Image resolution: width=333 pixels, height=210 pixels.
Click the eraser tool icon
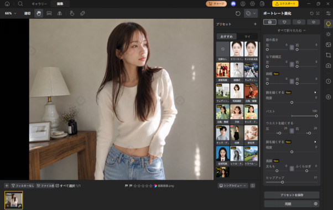82,13
